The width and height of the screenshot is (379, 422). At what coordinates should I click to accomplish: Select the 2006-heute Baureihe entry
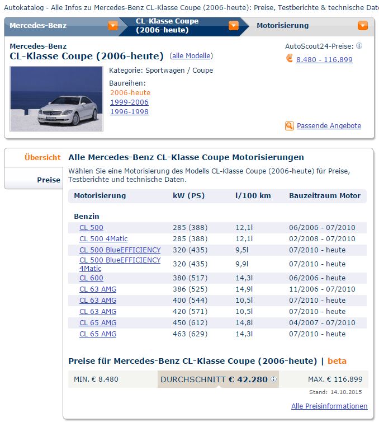[x=130, y=92]
